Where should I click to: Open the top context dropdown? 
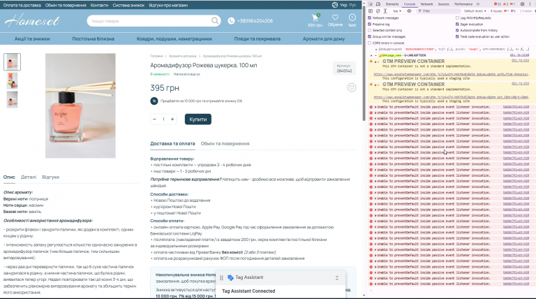[397, 11]
